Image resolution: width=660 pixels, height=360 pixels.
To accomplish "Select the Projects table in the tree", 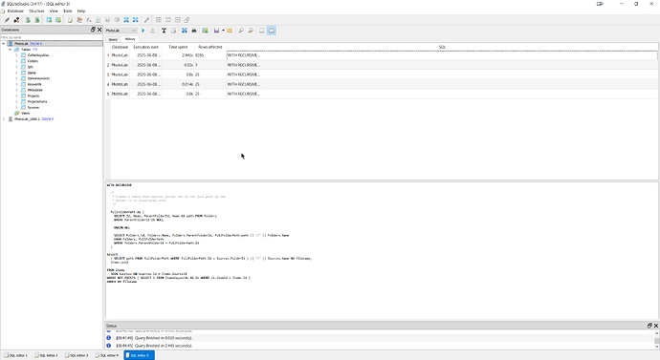I will (x=33, y=95).
